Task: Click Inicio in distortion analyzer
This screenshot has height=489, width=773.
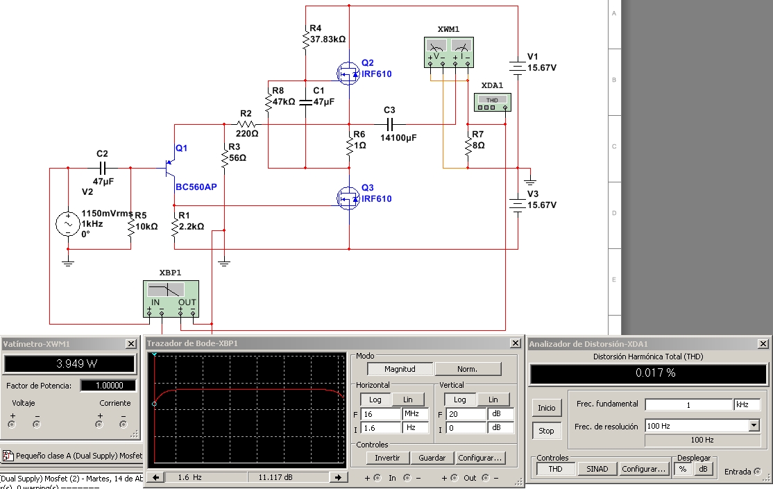Action: click(546, 408)
